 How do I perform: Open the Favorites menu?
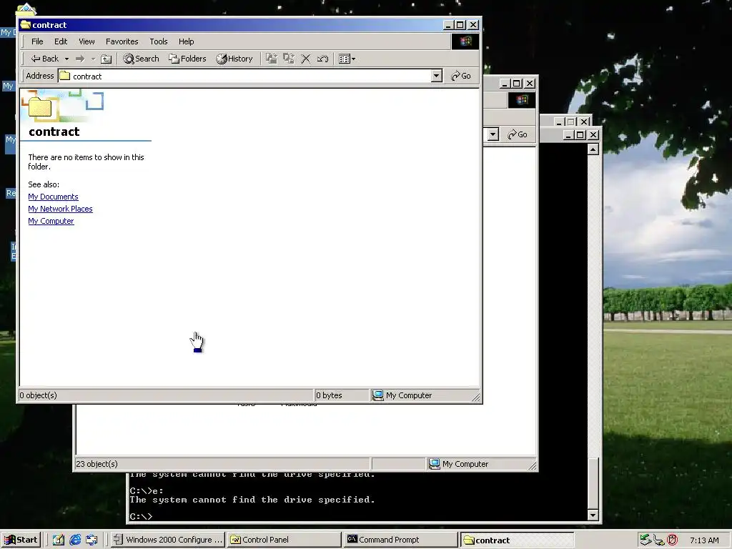coord(122,41)
